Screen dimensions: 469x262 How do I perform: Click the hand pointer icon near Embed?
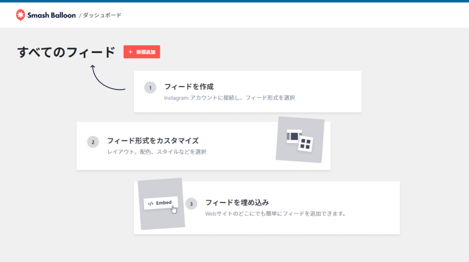174,209
